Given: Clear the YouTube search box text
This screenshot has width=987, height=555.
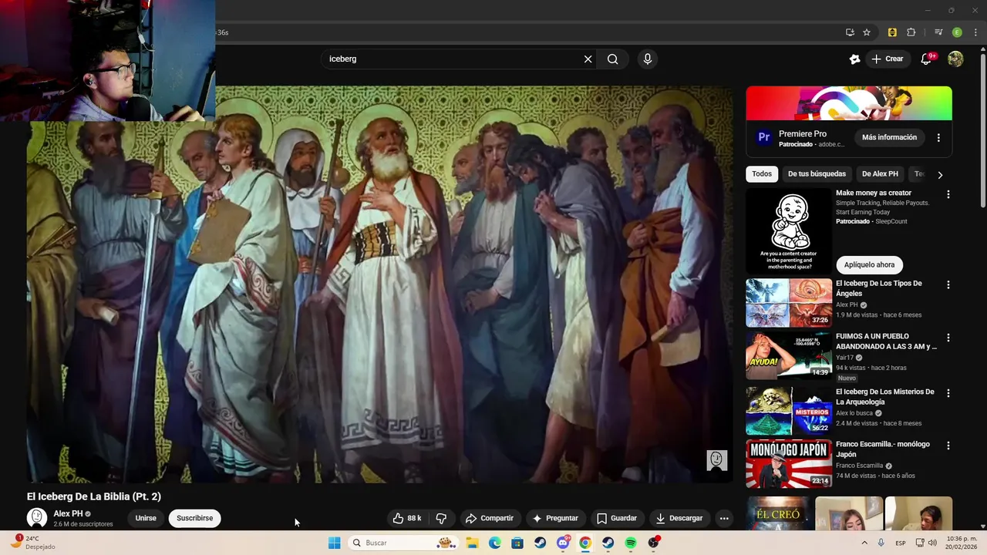Looking at the screenshot, I should tap(588, 59).
